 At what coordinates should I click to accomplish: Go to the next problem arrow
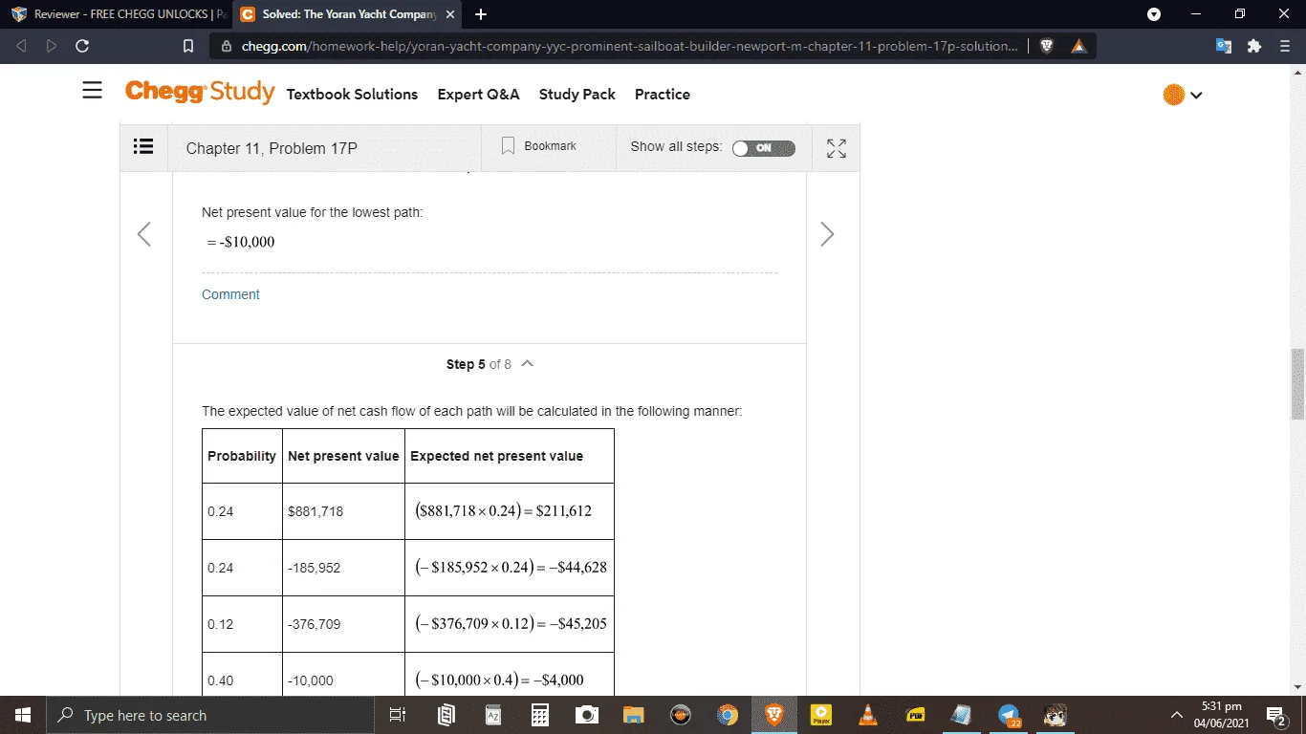coord(827,234)
